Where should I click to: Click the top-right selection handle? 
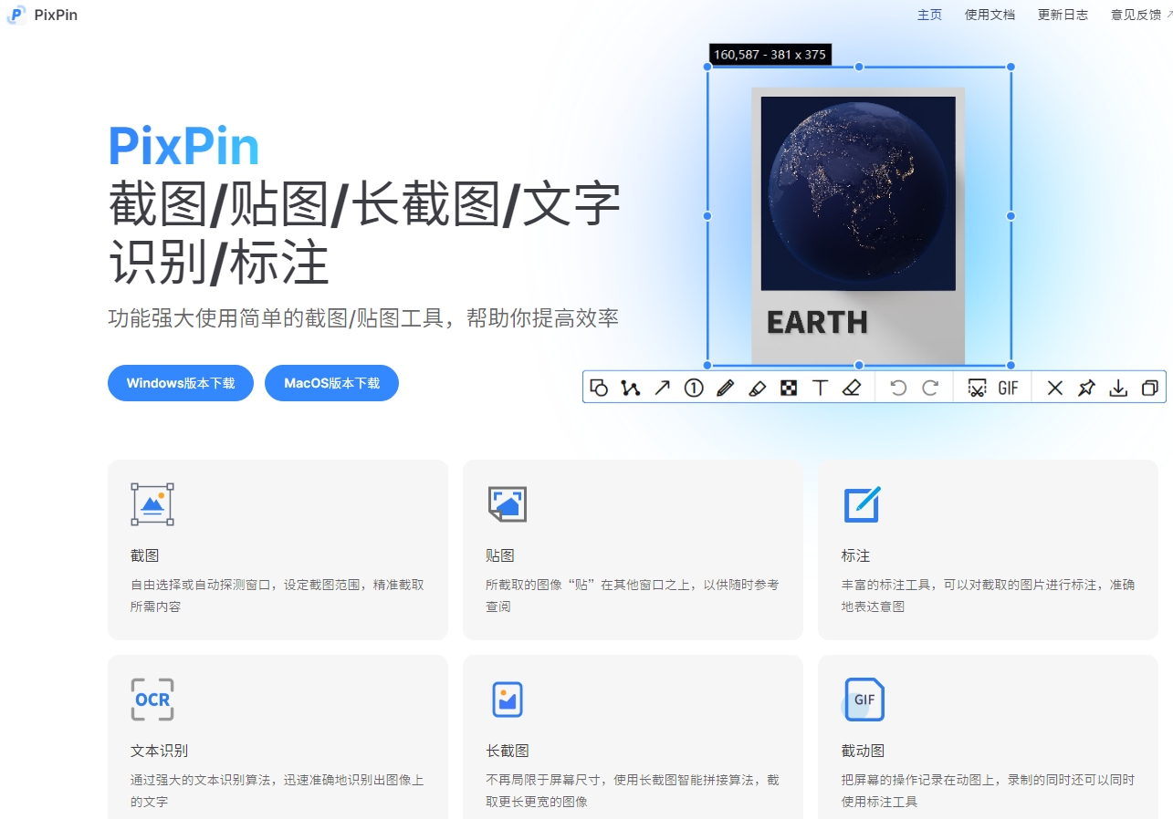coord(1011,67)
